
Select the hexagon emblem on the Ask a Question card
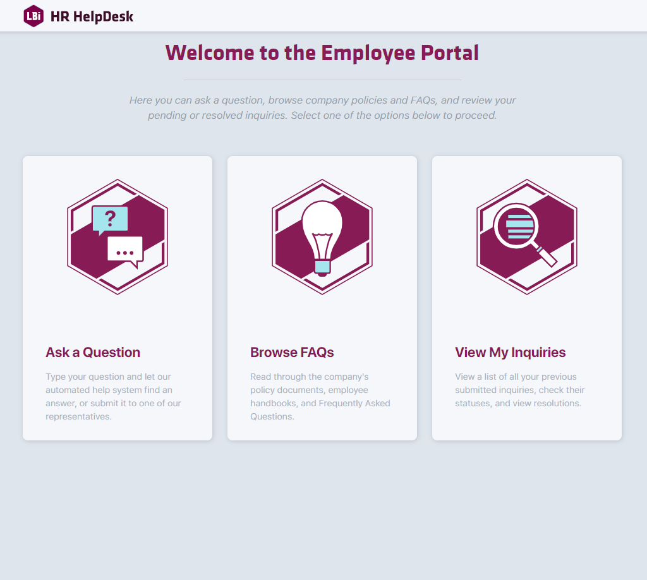pos(117,236)
